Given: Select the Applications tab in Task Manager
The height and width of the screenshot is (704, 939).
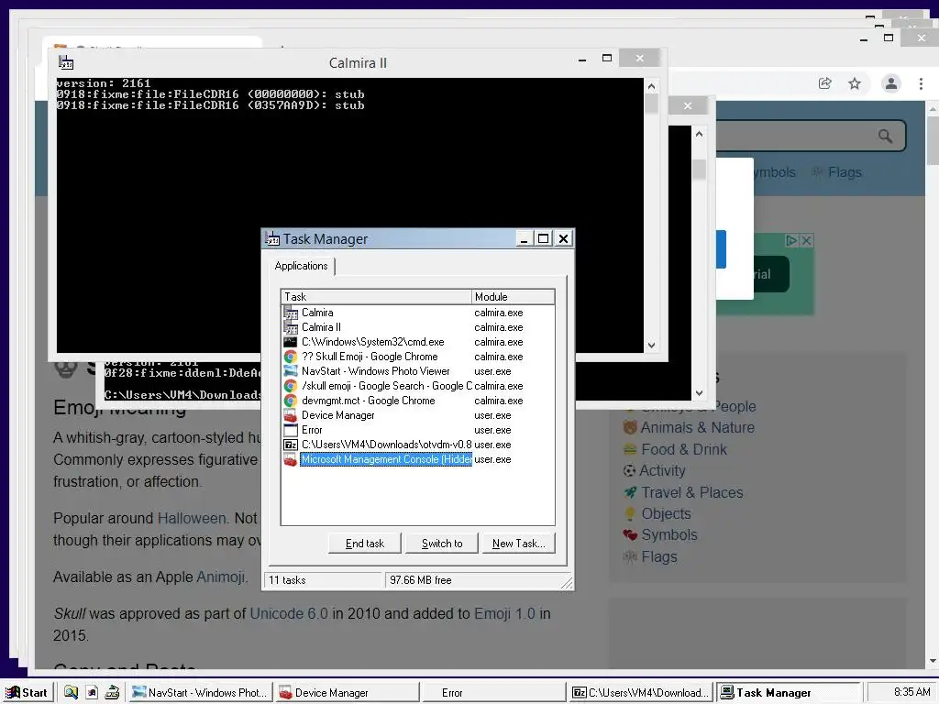Looking at the screenshot, I should pyautogui.click(x=301, y=266).
